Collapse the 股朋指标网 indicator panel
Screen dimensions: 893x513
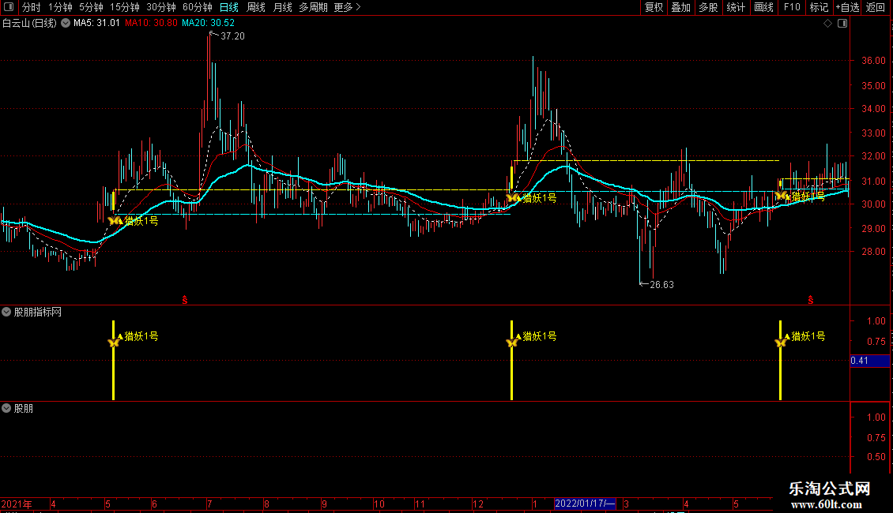pos(6,312)
